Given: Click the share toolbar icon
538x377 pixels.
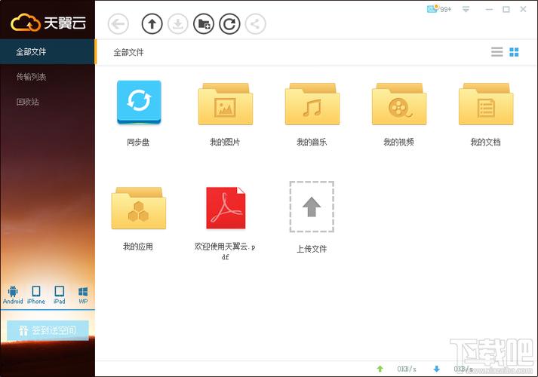Looking at the screenshot, I should click(255, 23).
